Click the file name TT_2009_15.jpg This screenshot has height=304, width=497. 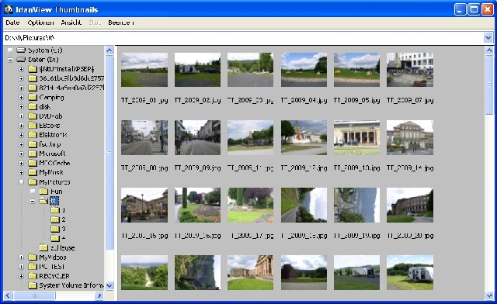tap(144, 236)
